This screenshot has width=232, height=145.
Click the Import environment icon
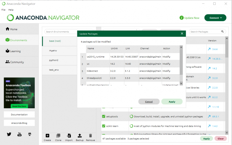(69, 135)
